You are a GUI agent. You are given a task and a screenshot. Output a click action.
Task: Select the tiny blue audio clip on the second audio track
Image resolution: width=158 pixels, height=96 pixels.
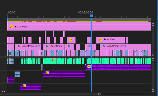click(x=42, y=67)
